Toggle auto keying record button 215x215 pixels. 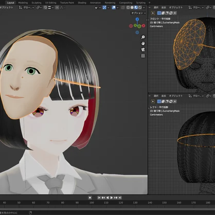(x=90, y=198)
